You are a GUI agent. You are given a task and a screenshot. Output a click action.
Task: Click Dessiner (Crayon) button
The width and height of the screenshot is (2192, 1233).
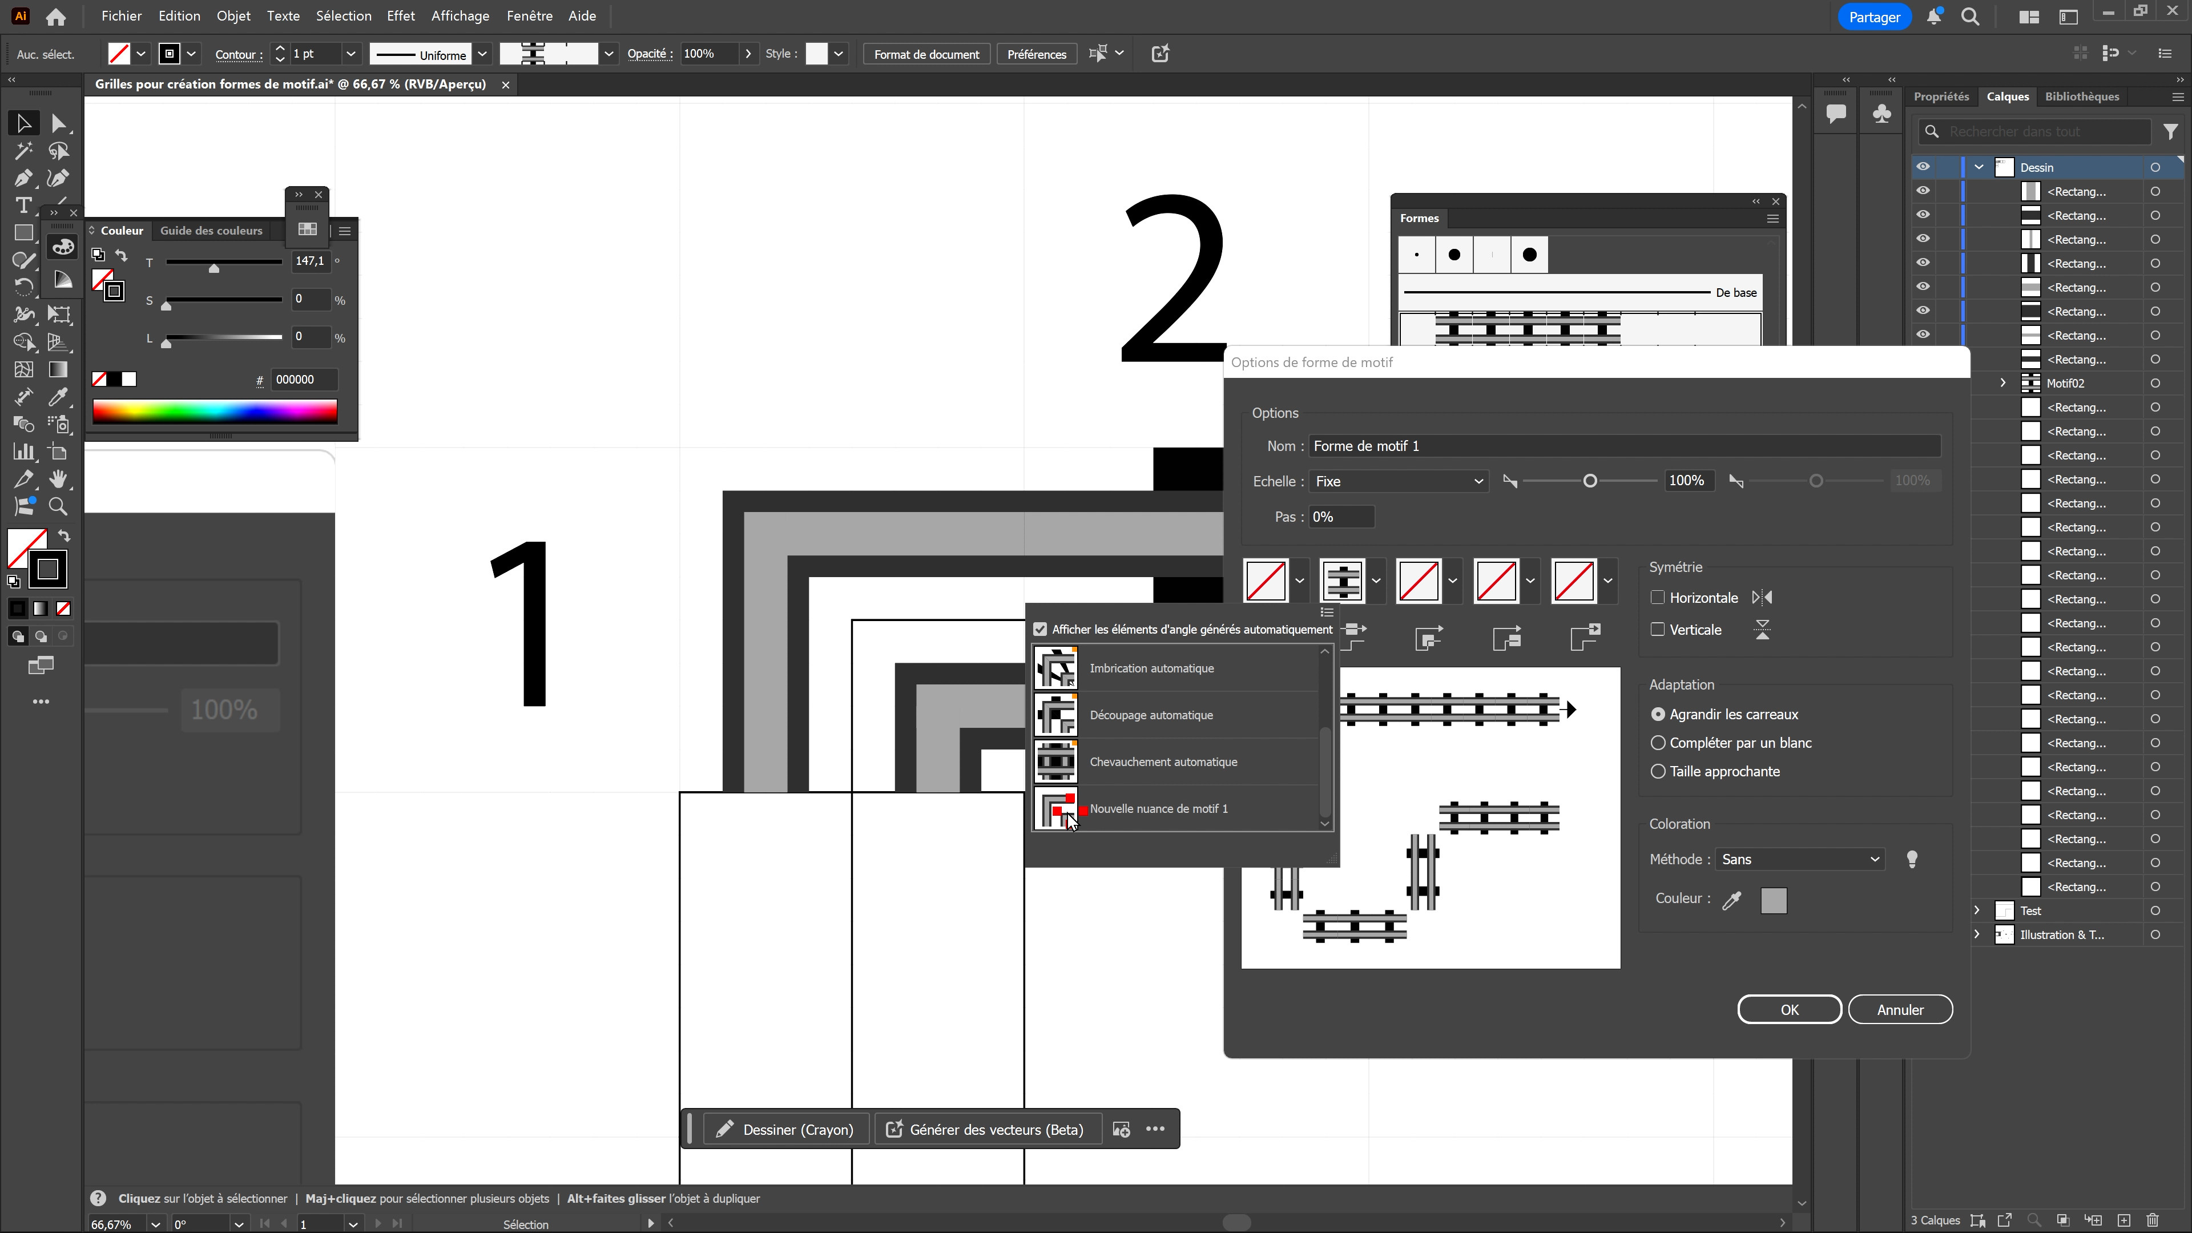[785, 1129]
